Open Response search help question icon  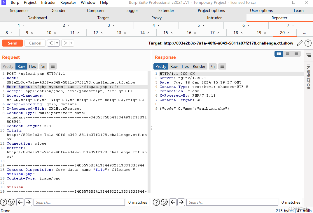tap(156, 202)
